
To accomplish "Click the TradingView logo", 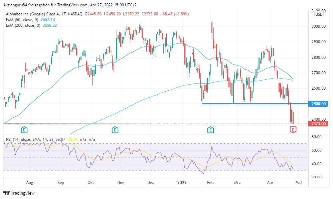I will 19,193.
